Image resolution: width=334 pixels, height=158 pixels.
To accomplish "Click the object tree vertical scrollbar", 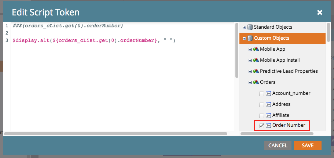I will pos(329,32).
